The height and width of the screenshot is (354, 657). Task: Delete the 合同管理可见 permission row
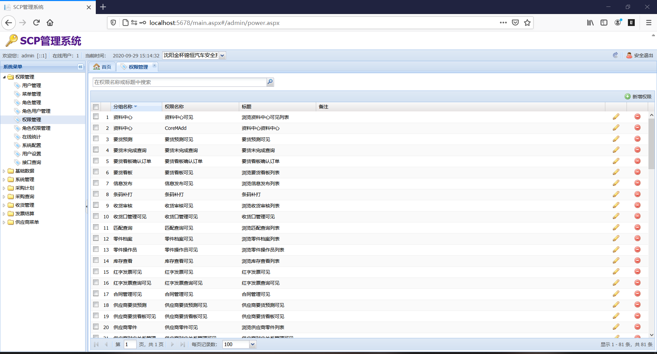(637, 294)
